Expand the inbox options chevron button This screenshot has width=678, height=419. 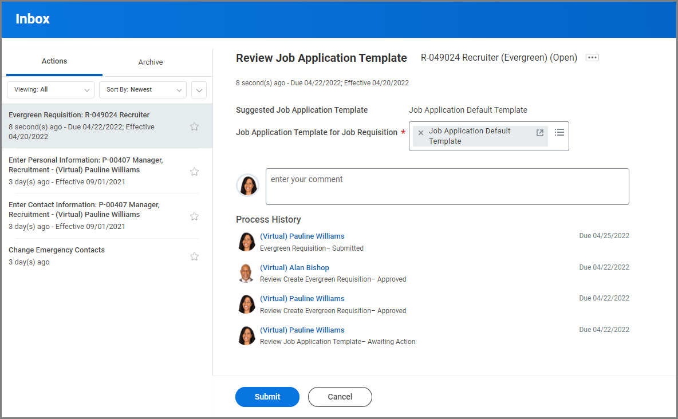199,90
